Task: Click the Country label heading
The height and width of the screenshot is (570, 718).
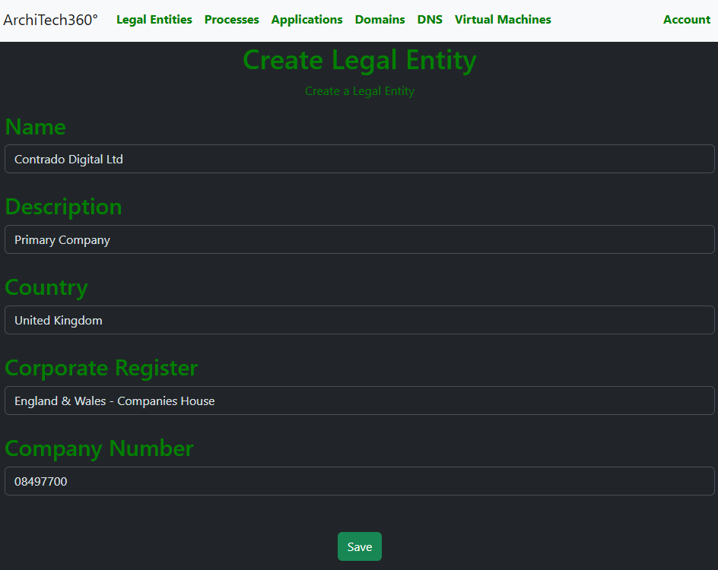Action: [46, 287]
